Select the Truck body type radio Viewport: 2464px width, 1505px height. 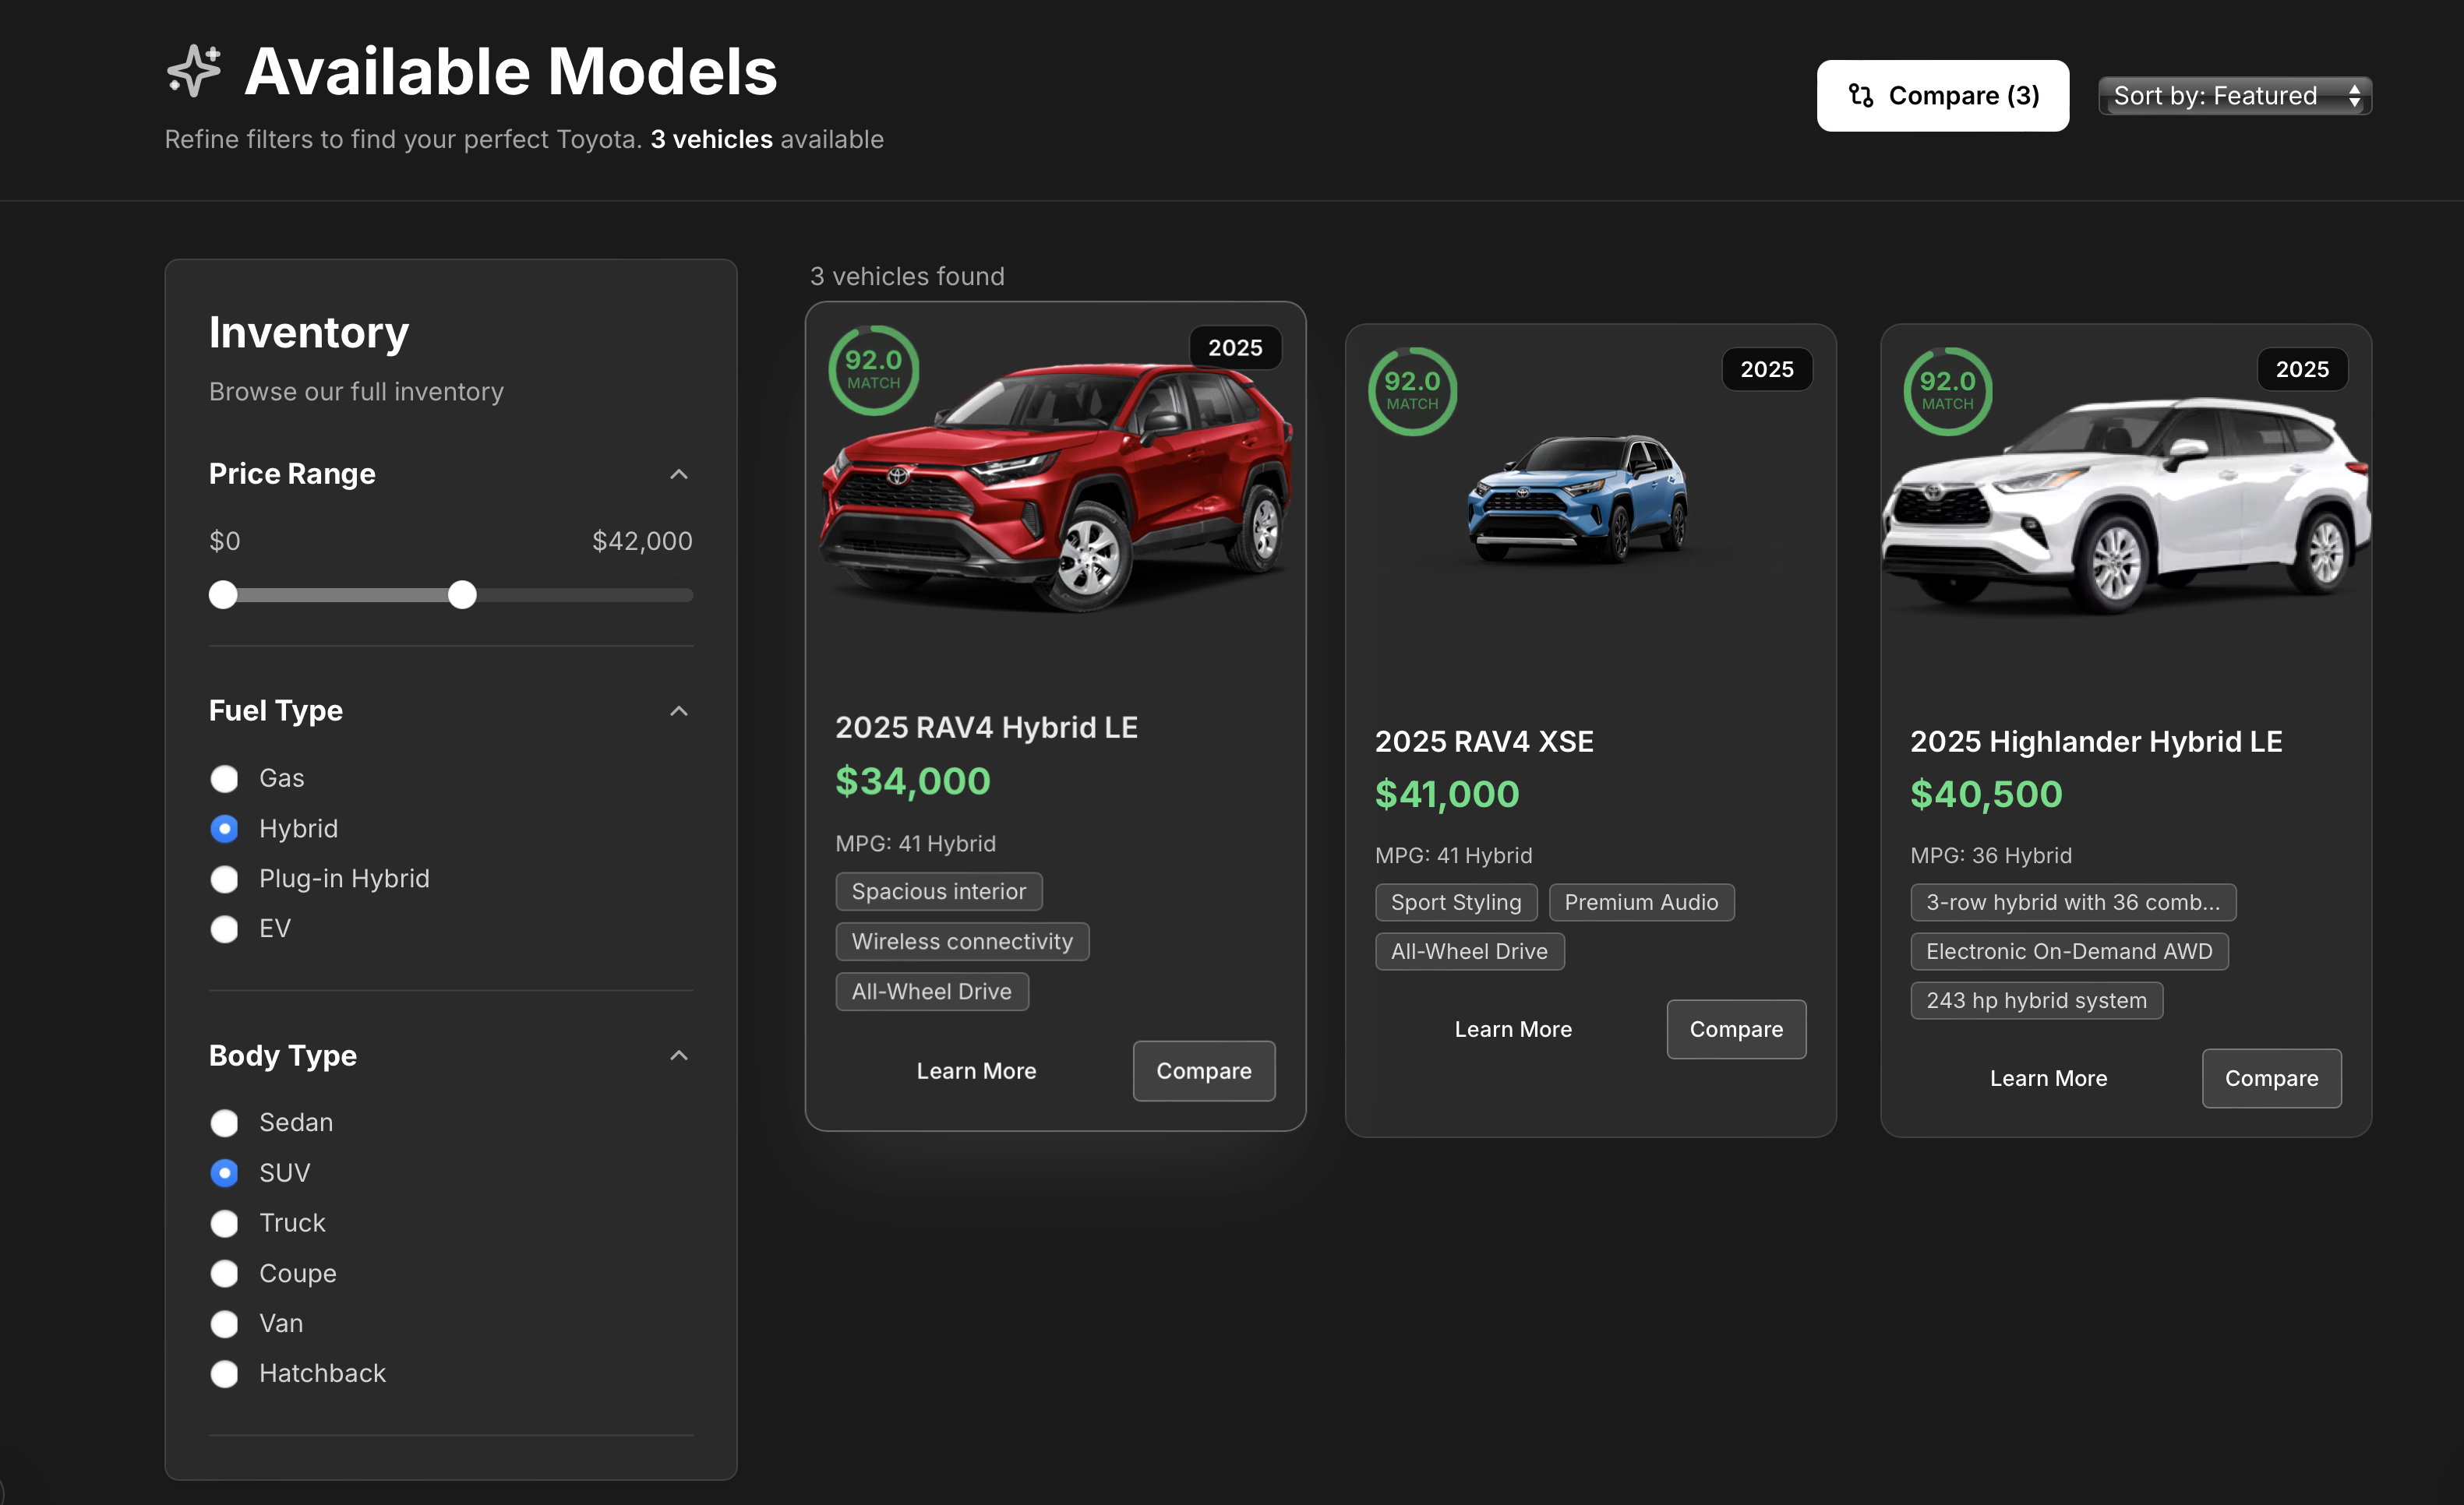tap(224, 1223)
